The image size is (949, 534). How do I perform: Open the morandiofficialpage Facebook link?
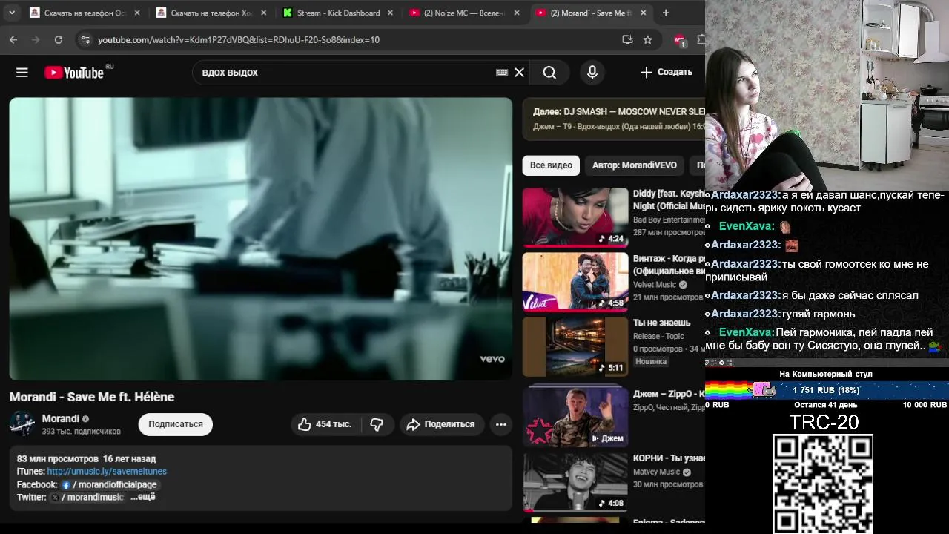pos(110,484)
